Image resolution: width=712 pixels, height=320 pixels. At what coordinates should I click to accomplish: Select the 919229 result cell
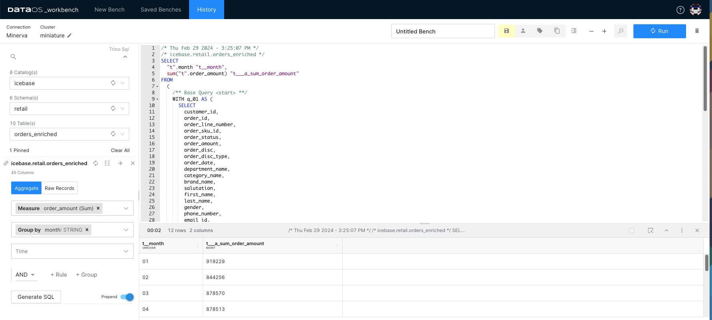[272, 261]
